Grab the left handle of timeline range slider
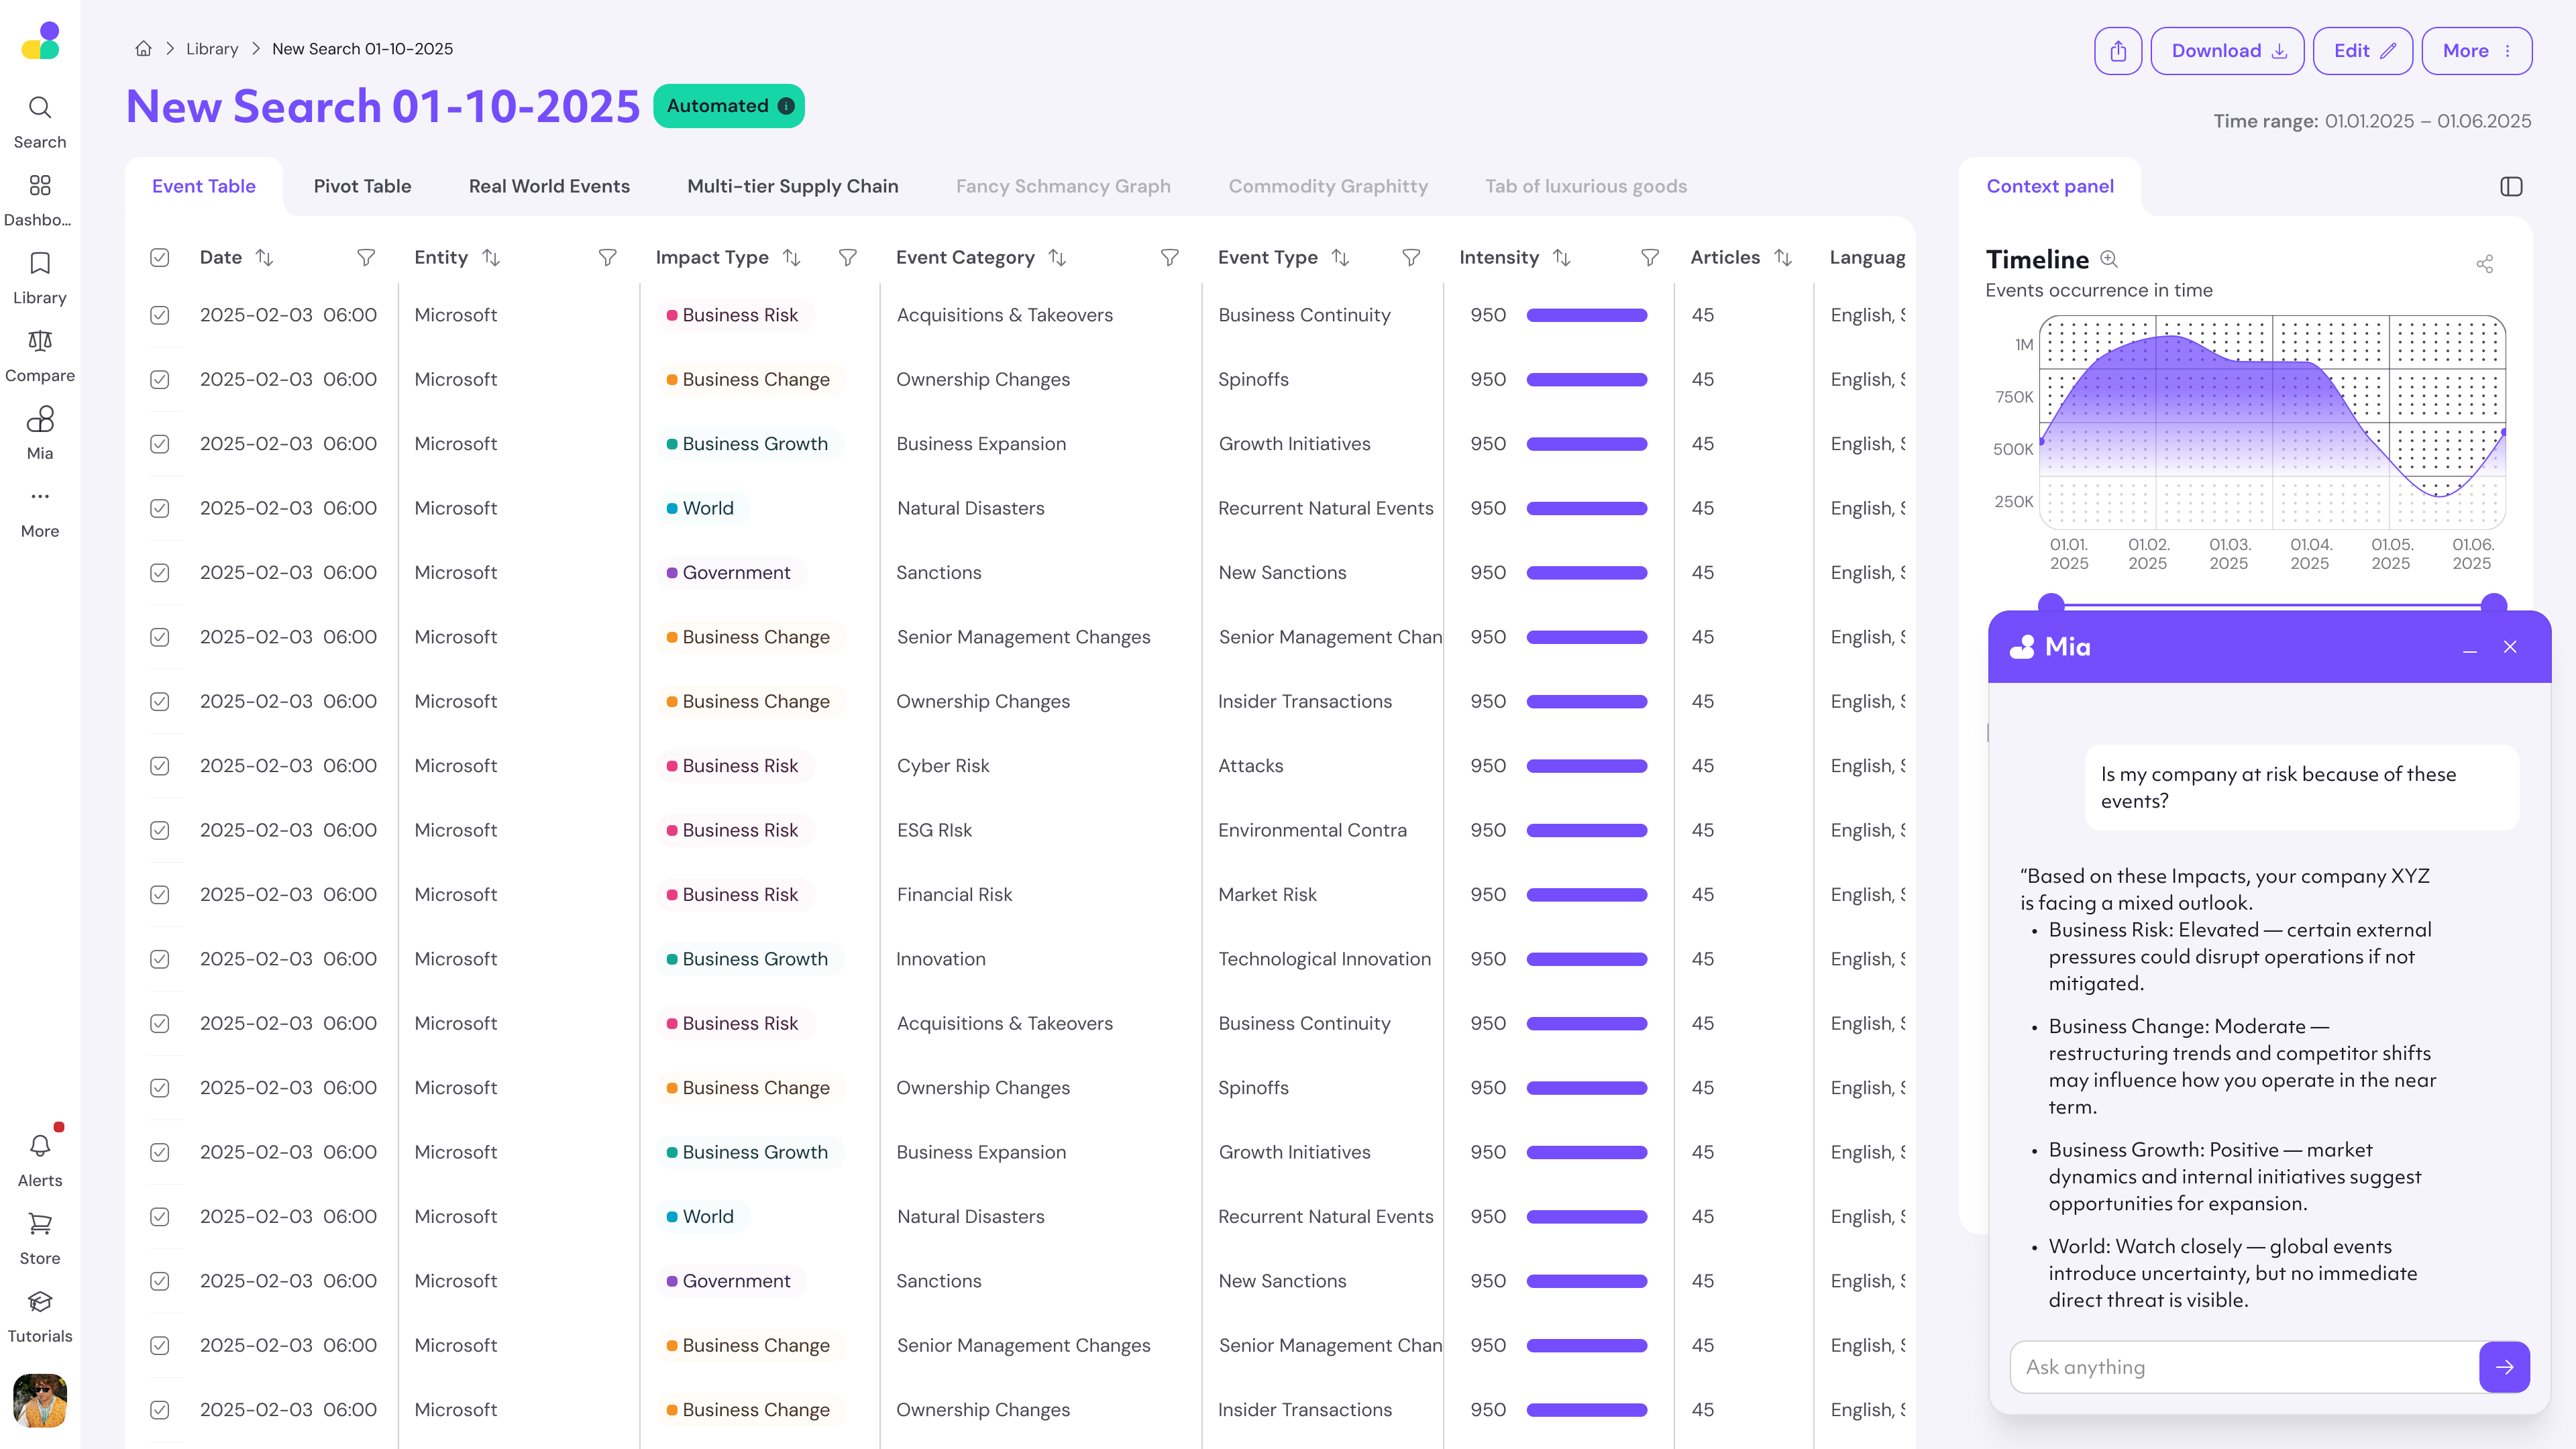The height and width of the screenshot is (1449, 2576). [x=2051, y=603]
